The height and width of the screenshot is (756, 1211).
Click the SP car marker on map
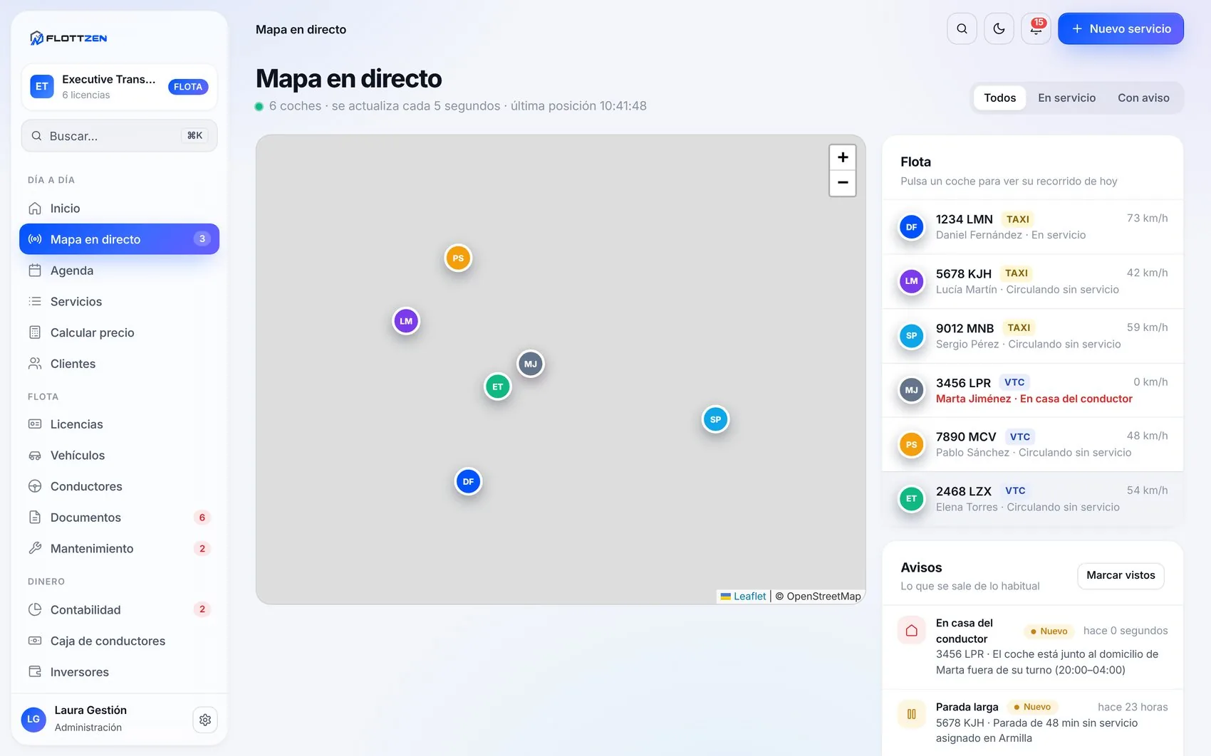tap(715, 419)
